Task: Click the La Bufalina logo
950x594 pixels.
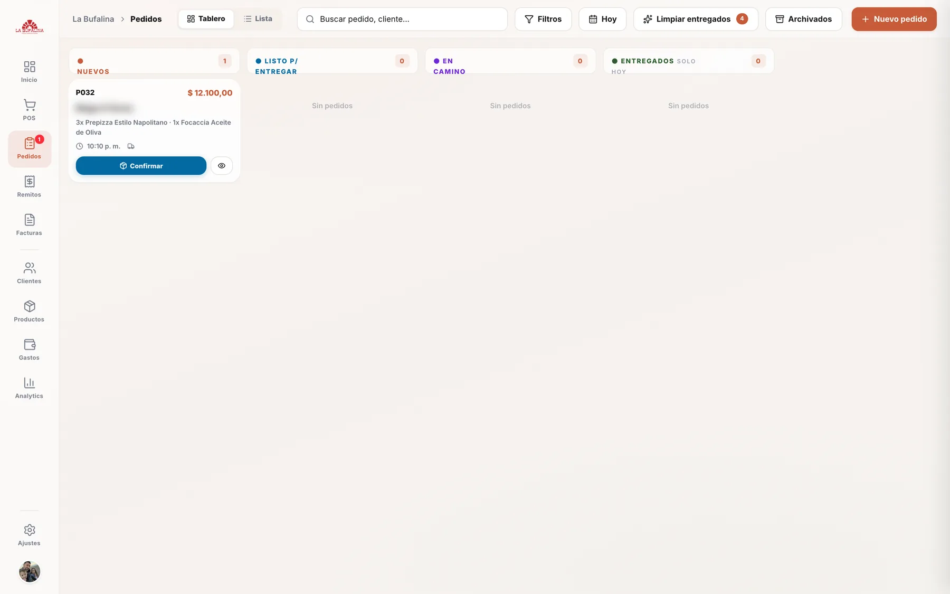Action: pos(30,27)
